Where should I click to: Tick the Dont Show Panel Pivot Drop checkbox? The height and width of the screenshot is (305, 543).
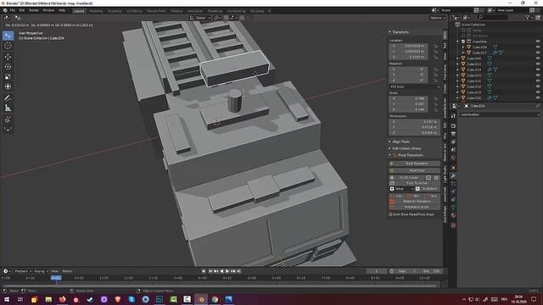coord(390,214)
